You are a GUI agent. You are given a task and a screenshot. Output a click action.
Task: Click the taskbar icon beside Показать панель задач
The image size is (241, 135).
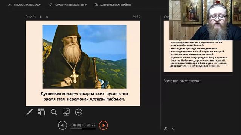[x=10, y=5]
